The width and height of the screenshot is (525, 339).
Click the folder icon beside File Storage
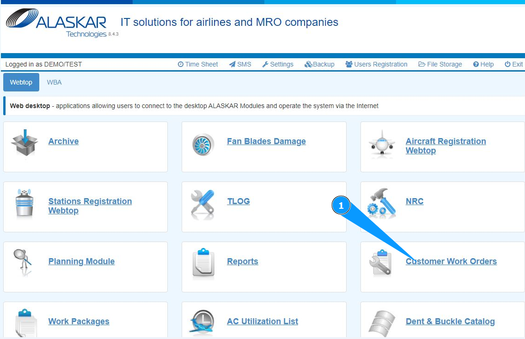[422, 64]
